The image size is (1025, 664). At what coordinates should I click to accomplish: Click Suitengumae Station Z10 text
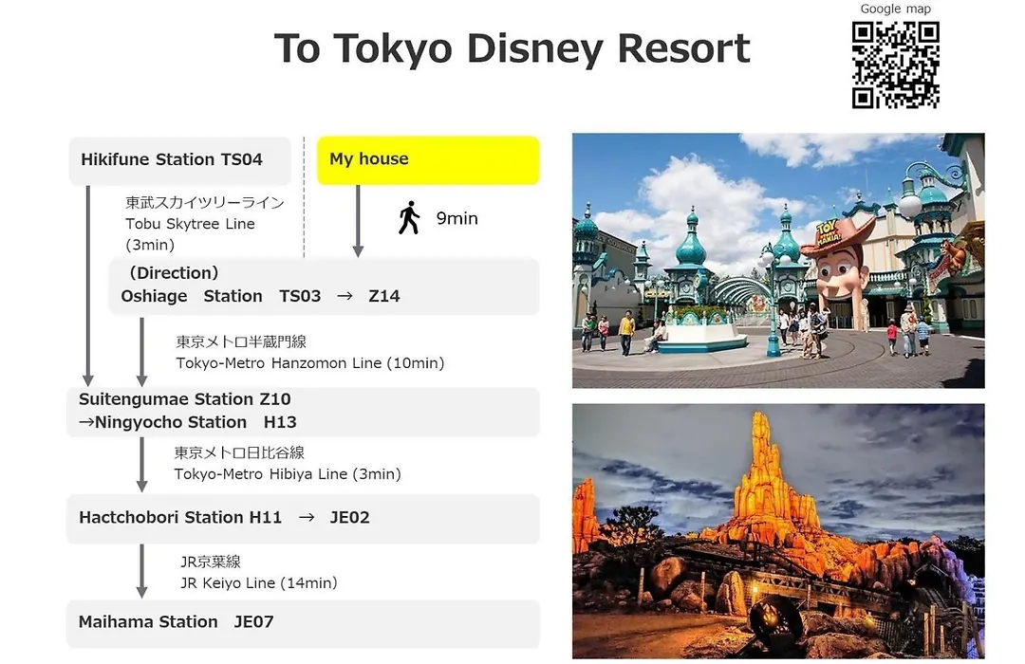click(184, 398)
